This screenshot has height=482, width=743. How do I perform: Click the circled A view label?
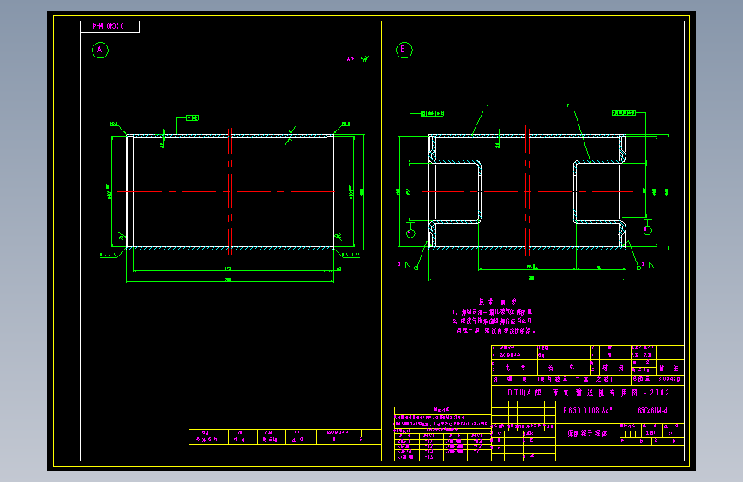[100, 50]
